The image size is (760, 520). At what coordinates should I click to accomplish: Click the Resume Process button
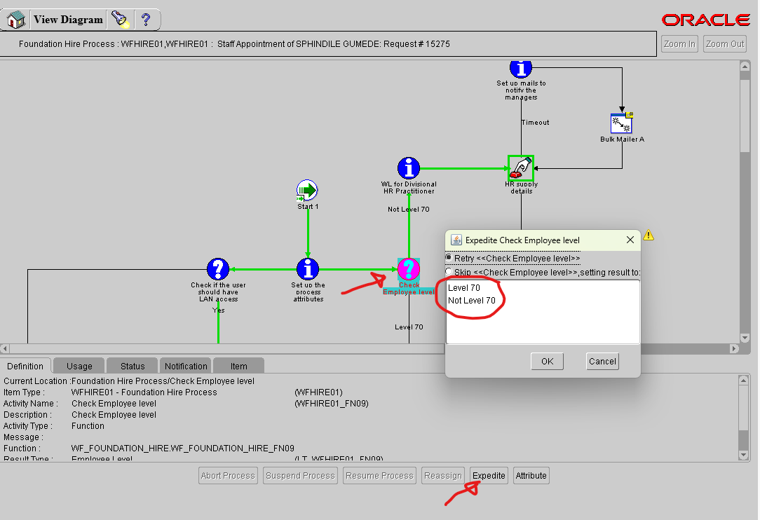click(x=379, y=475)
